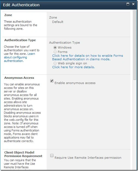Image resolution: width=138 pixels, height=171 pixels.
Task: Click 'These authentication settings' description text
Action: coord(20,25)
